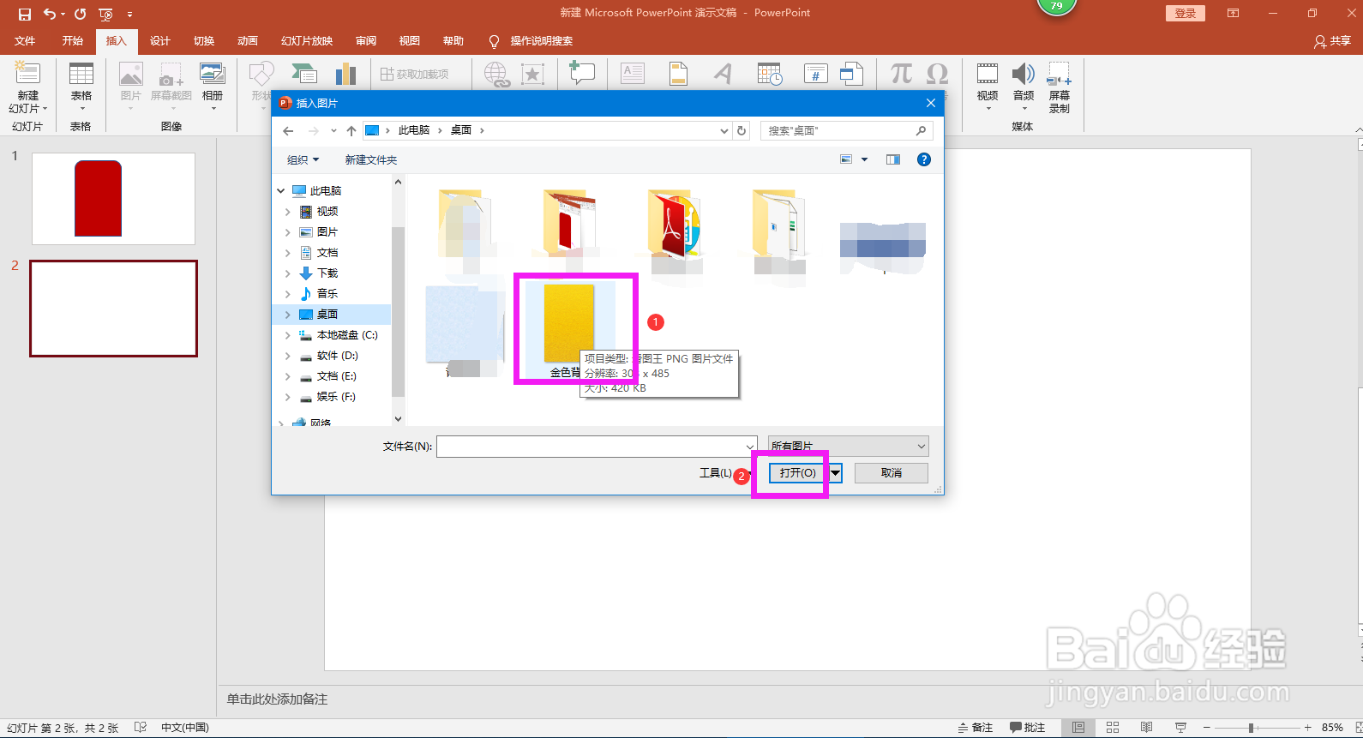
Task: Click the Equation pi icon
Action: pyautogui.click(x=901, y=74)
